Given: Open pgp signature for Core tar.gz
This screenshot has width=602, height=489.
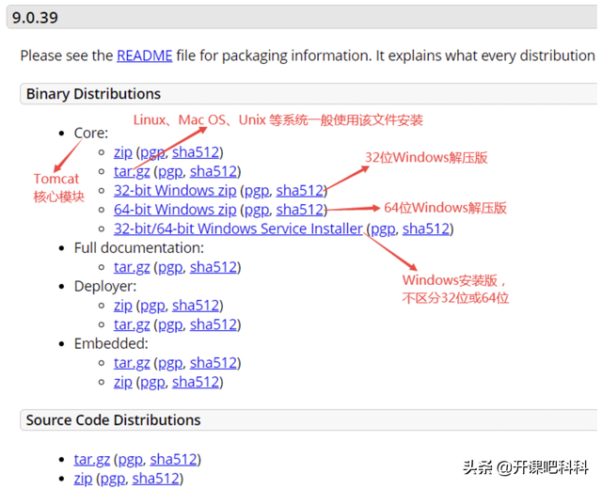Looking at the screenshot, I should (170, 171).
